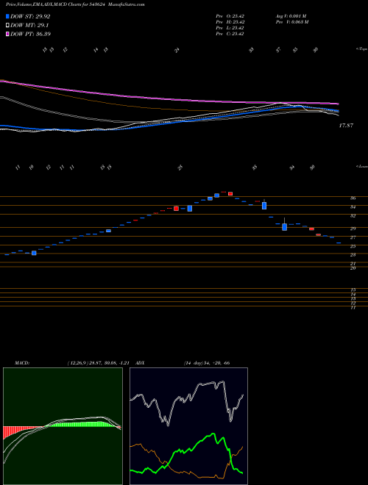This screenshot has height=485, width=368.
Task: Click the white ADX line in ADX panel
Action: (x=186, y=402)
